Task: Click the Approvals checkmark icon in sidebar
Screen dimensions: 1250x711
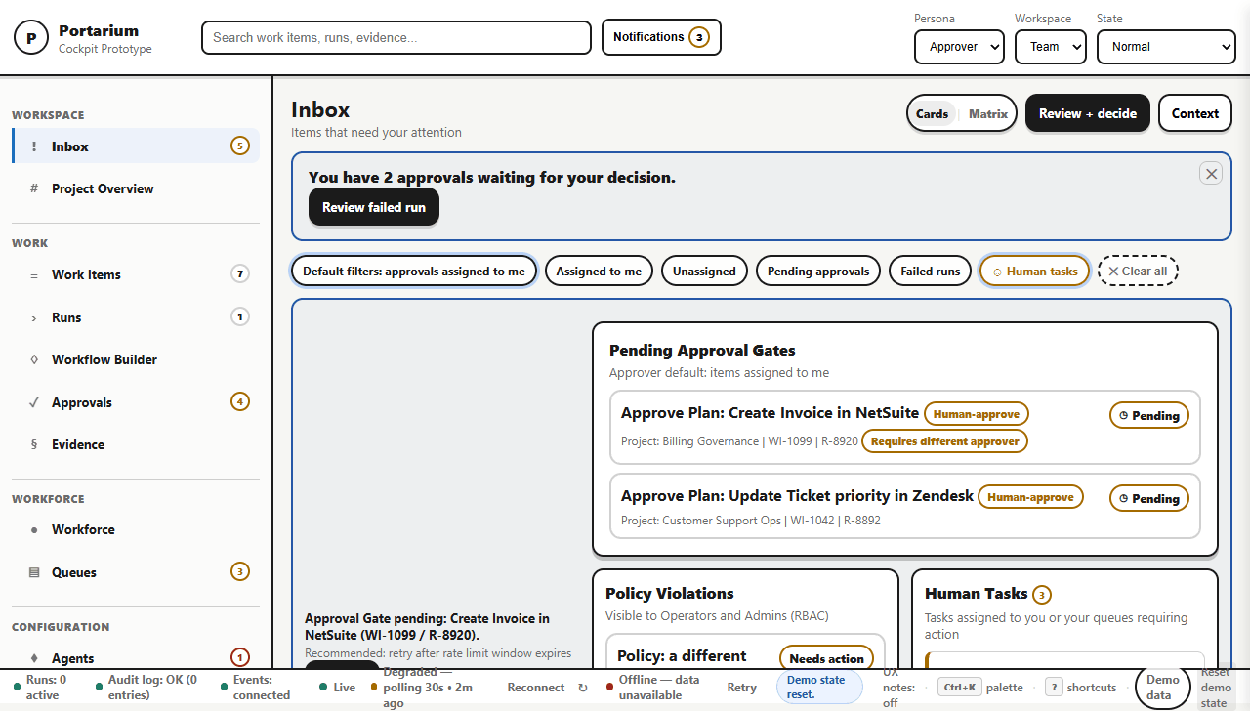Action: [x=34, y=402]
